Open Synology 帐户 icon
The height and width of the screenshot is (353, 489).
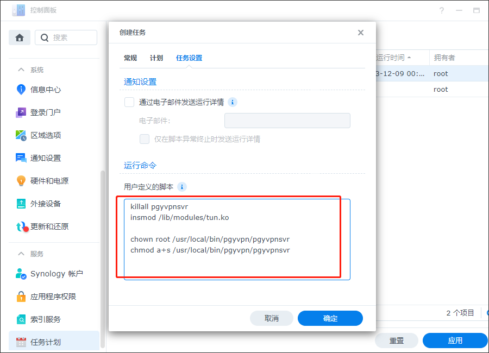(21, 274)
